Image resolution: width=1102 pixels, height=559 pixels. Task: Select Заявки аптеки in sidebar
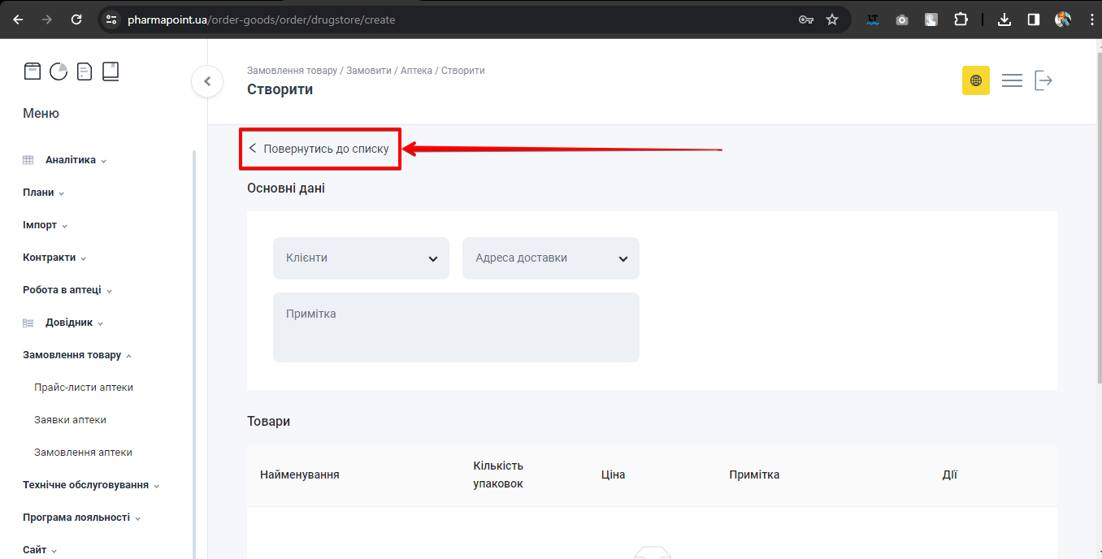[70, 420]
